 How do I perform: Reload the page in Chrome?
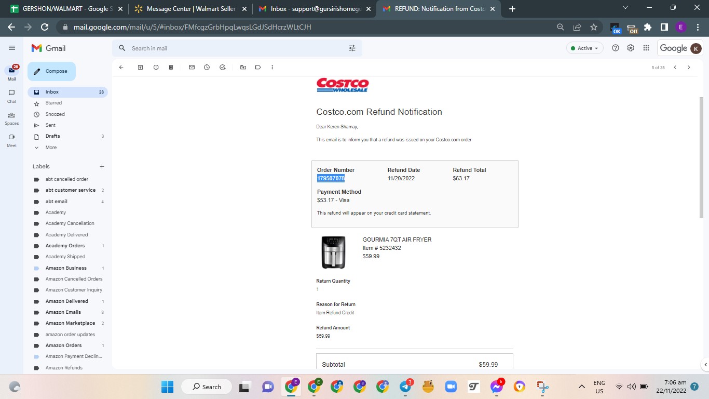pyautogui.click(x=45, y=27)
